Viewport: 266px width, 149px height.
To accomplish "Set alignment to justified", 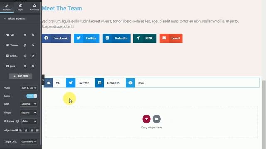I will pos(37,130).
